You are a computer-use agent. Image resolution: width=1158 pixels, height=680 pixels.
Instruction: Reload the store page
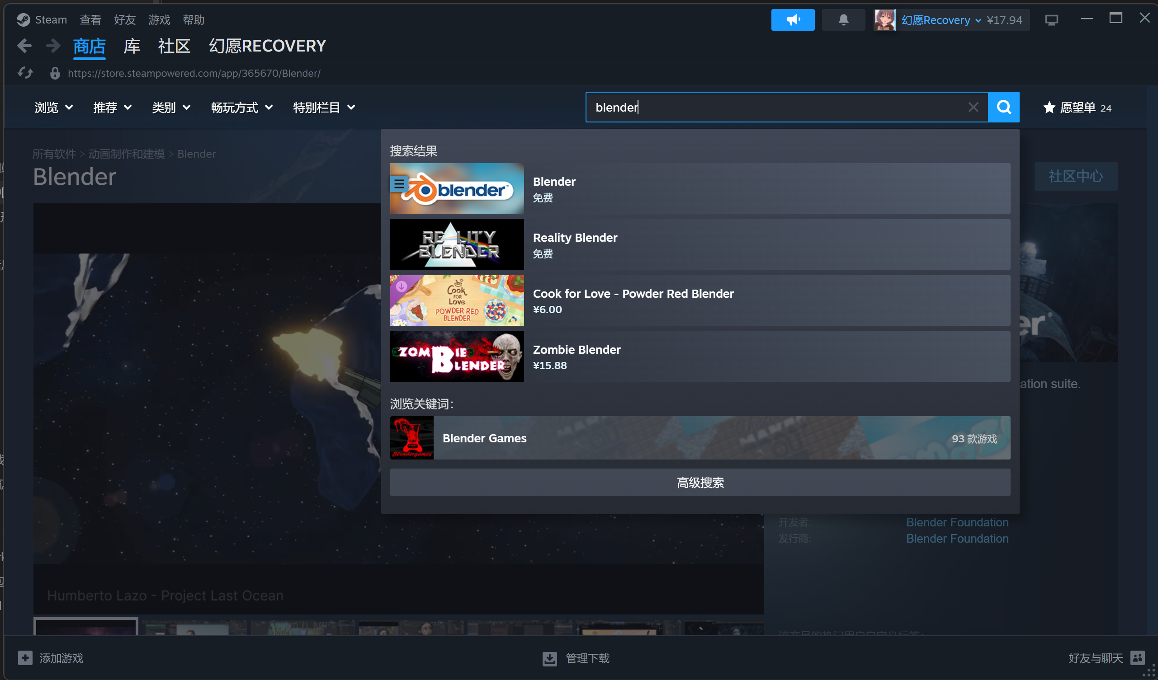pos(25,73)
